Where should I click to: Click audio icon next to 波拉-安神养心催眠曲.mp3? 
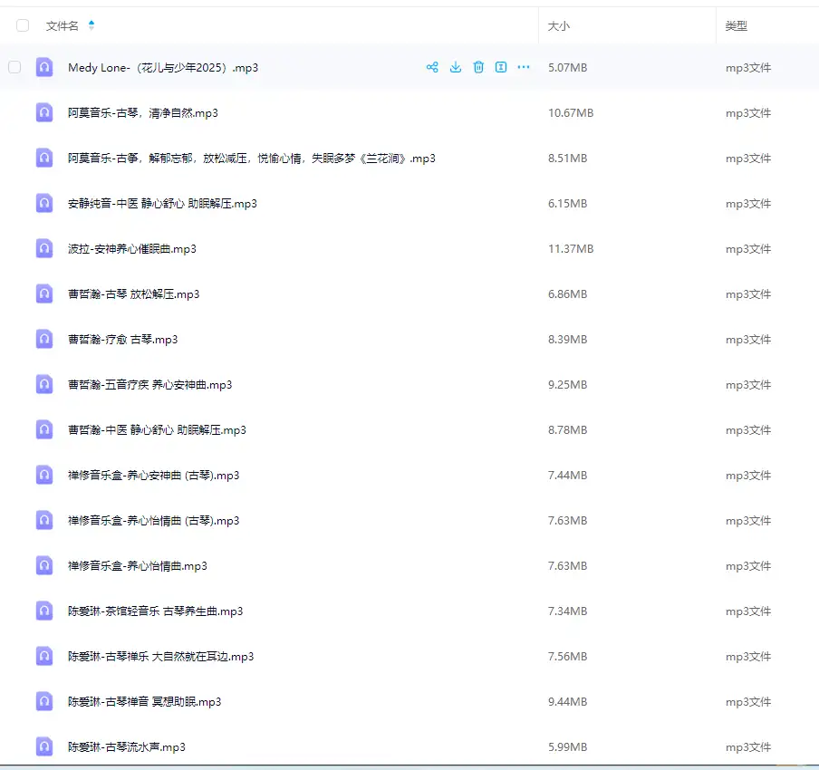44,248
